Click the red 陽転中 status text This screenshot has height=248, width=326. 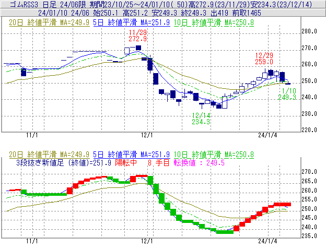click(x=126, y=162)
